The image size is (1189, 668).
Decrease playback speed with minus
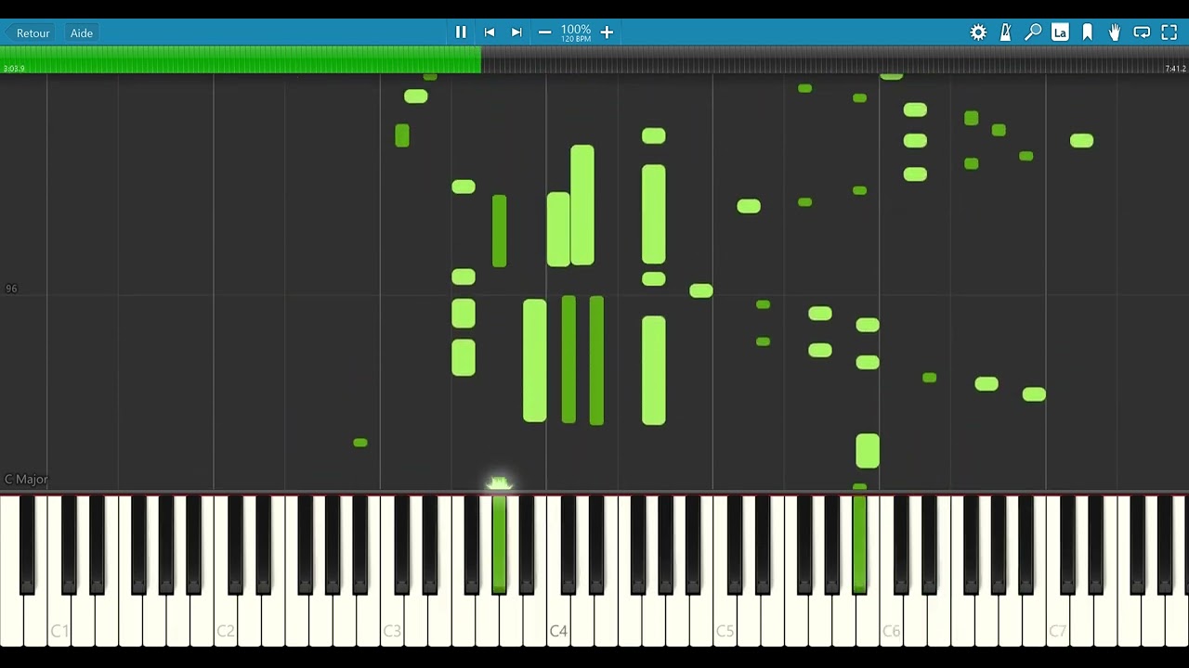click(544, 32)
